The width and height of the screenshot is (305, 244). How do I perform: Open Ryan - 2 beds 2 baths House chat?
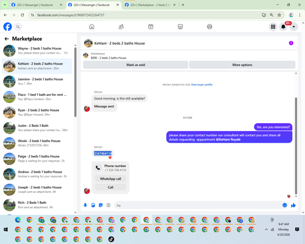pos(37,112)
